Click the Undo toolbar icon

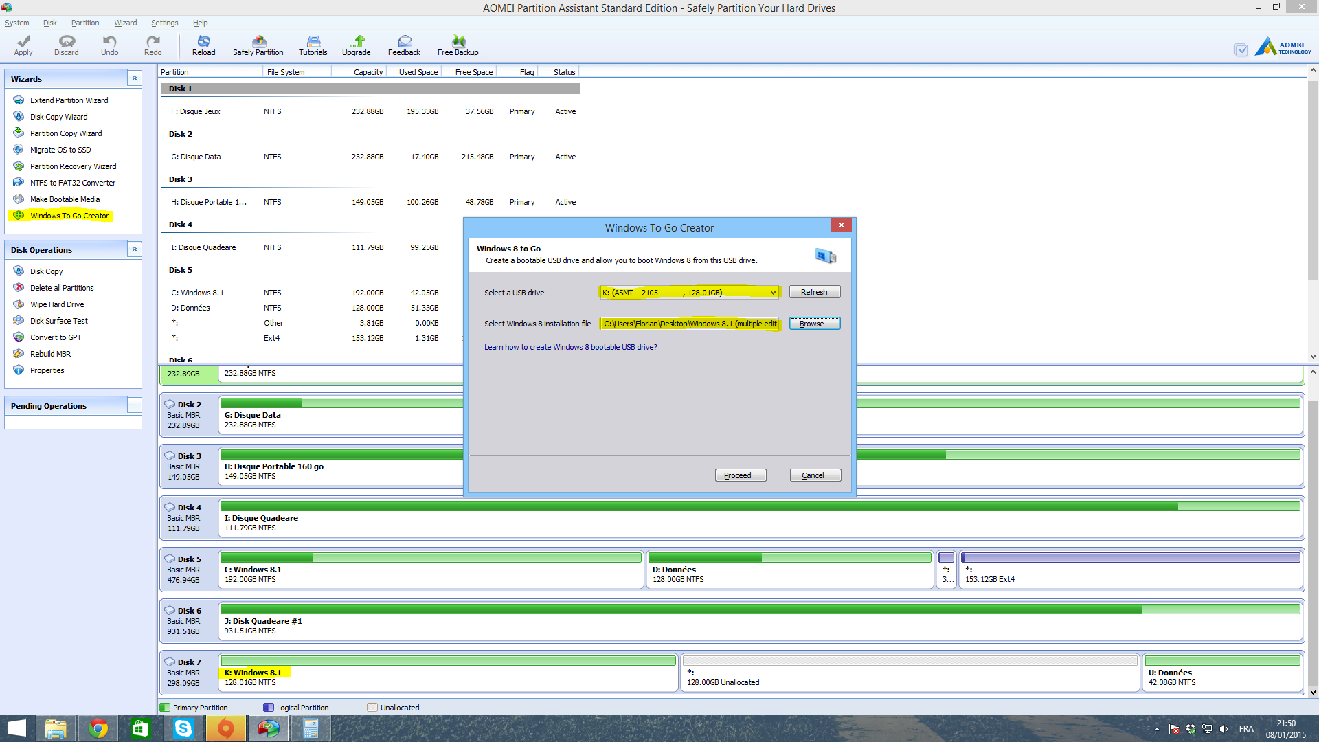pyautogui.click(x=110, y=45)
